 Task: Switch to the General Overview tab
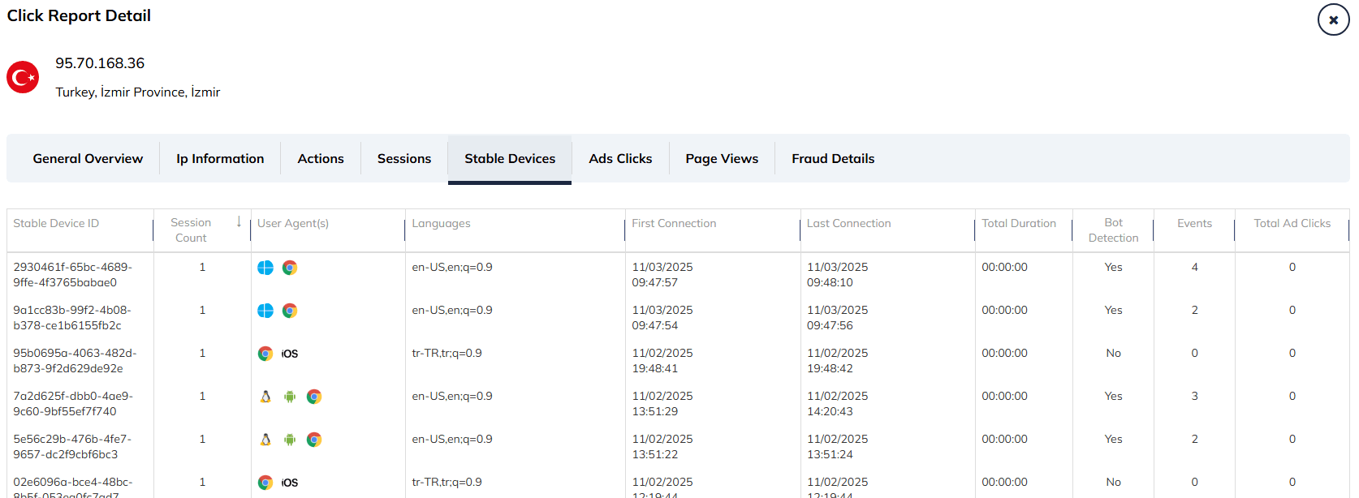[x=88, y=159]
